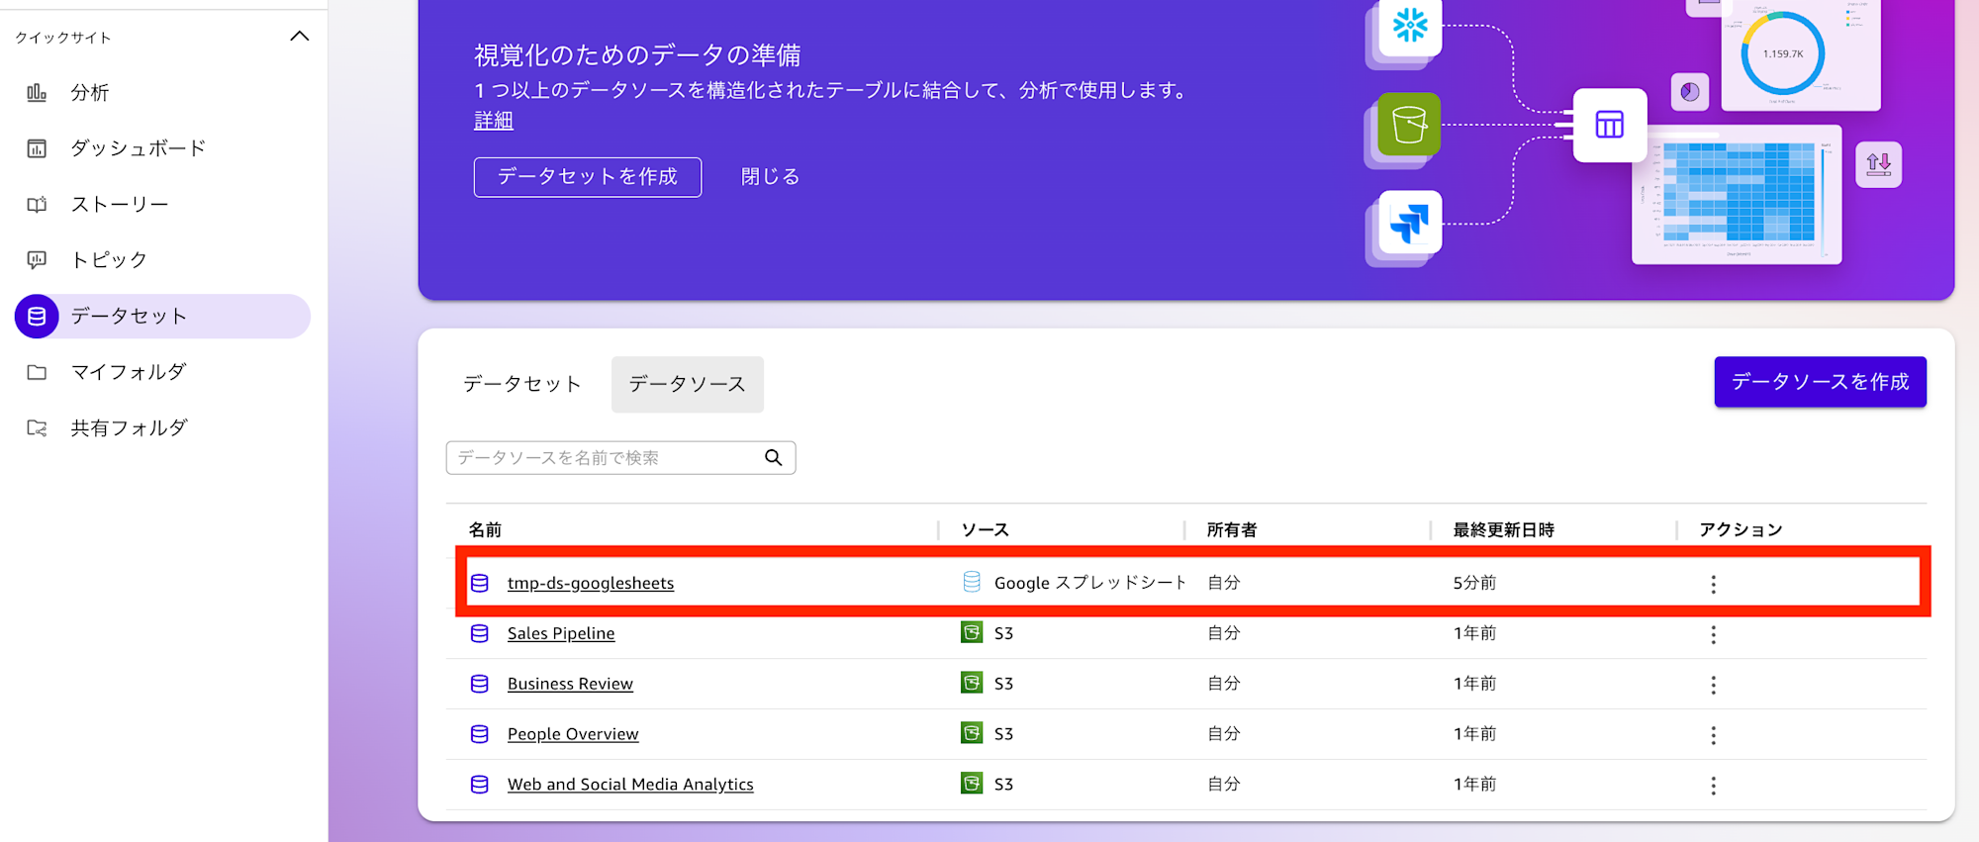
Task: Click the 共有フォルダ shared folder icon
Action: click(x=37, y=428)
